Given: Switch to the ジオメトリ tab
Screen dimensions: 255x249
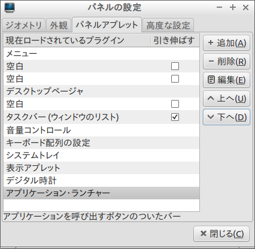Looking at the screenshot, I should click(23, 25).
